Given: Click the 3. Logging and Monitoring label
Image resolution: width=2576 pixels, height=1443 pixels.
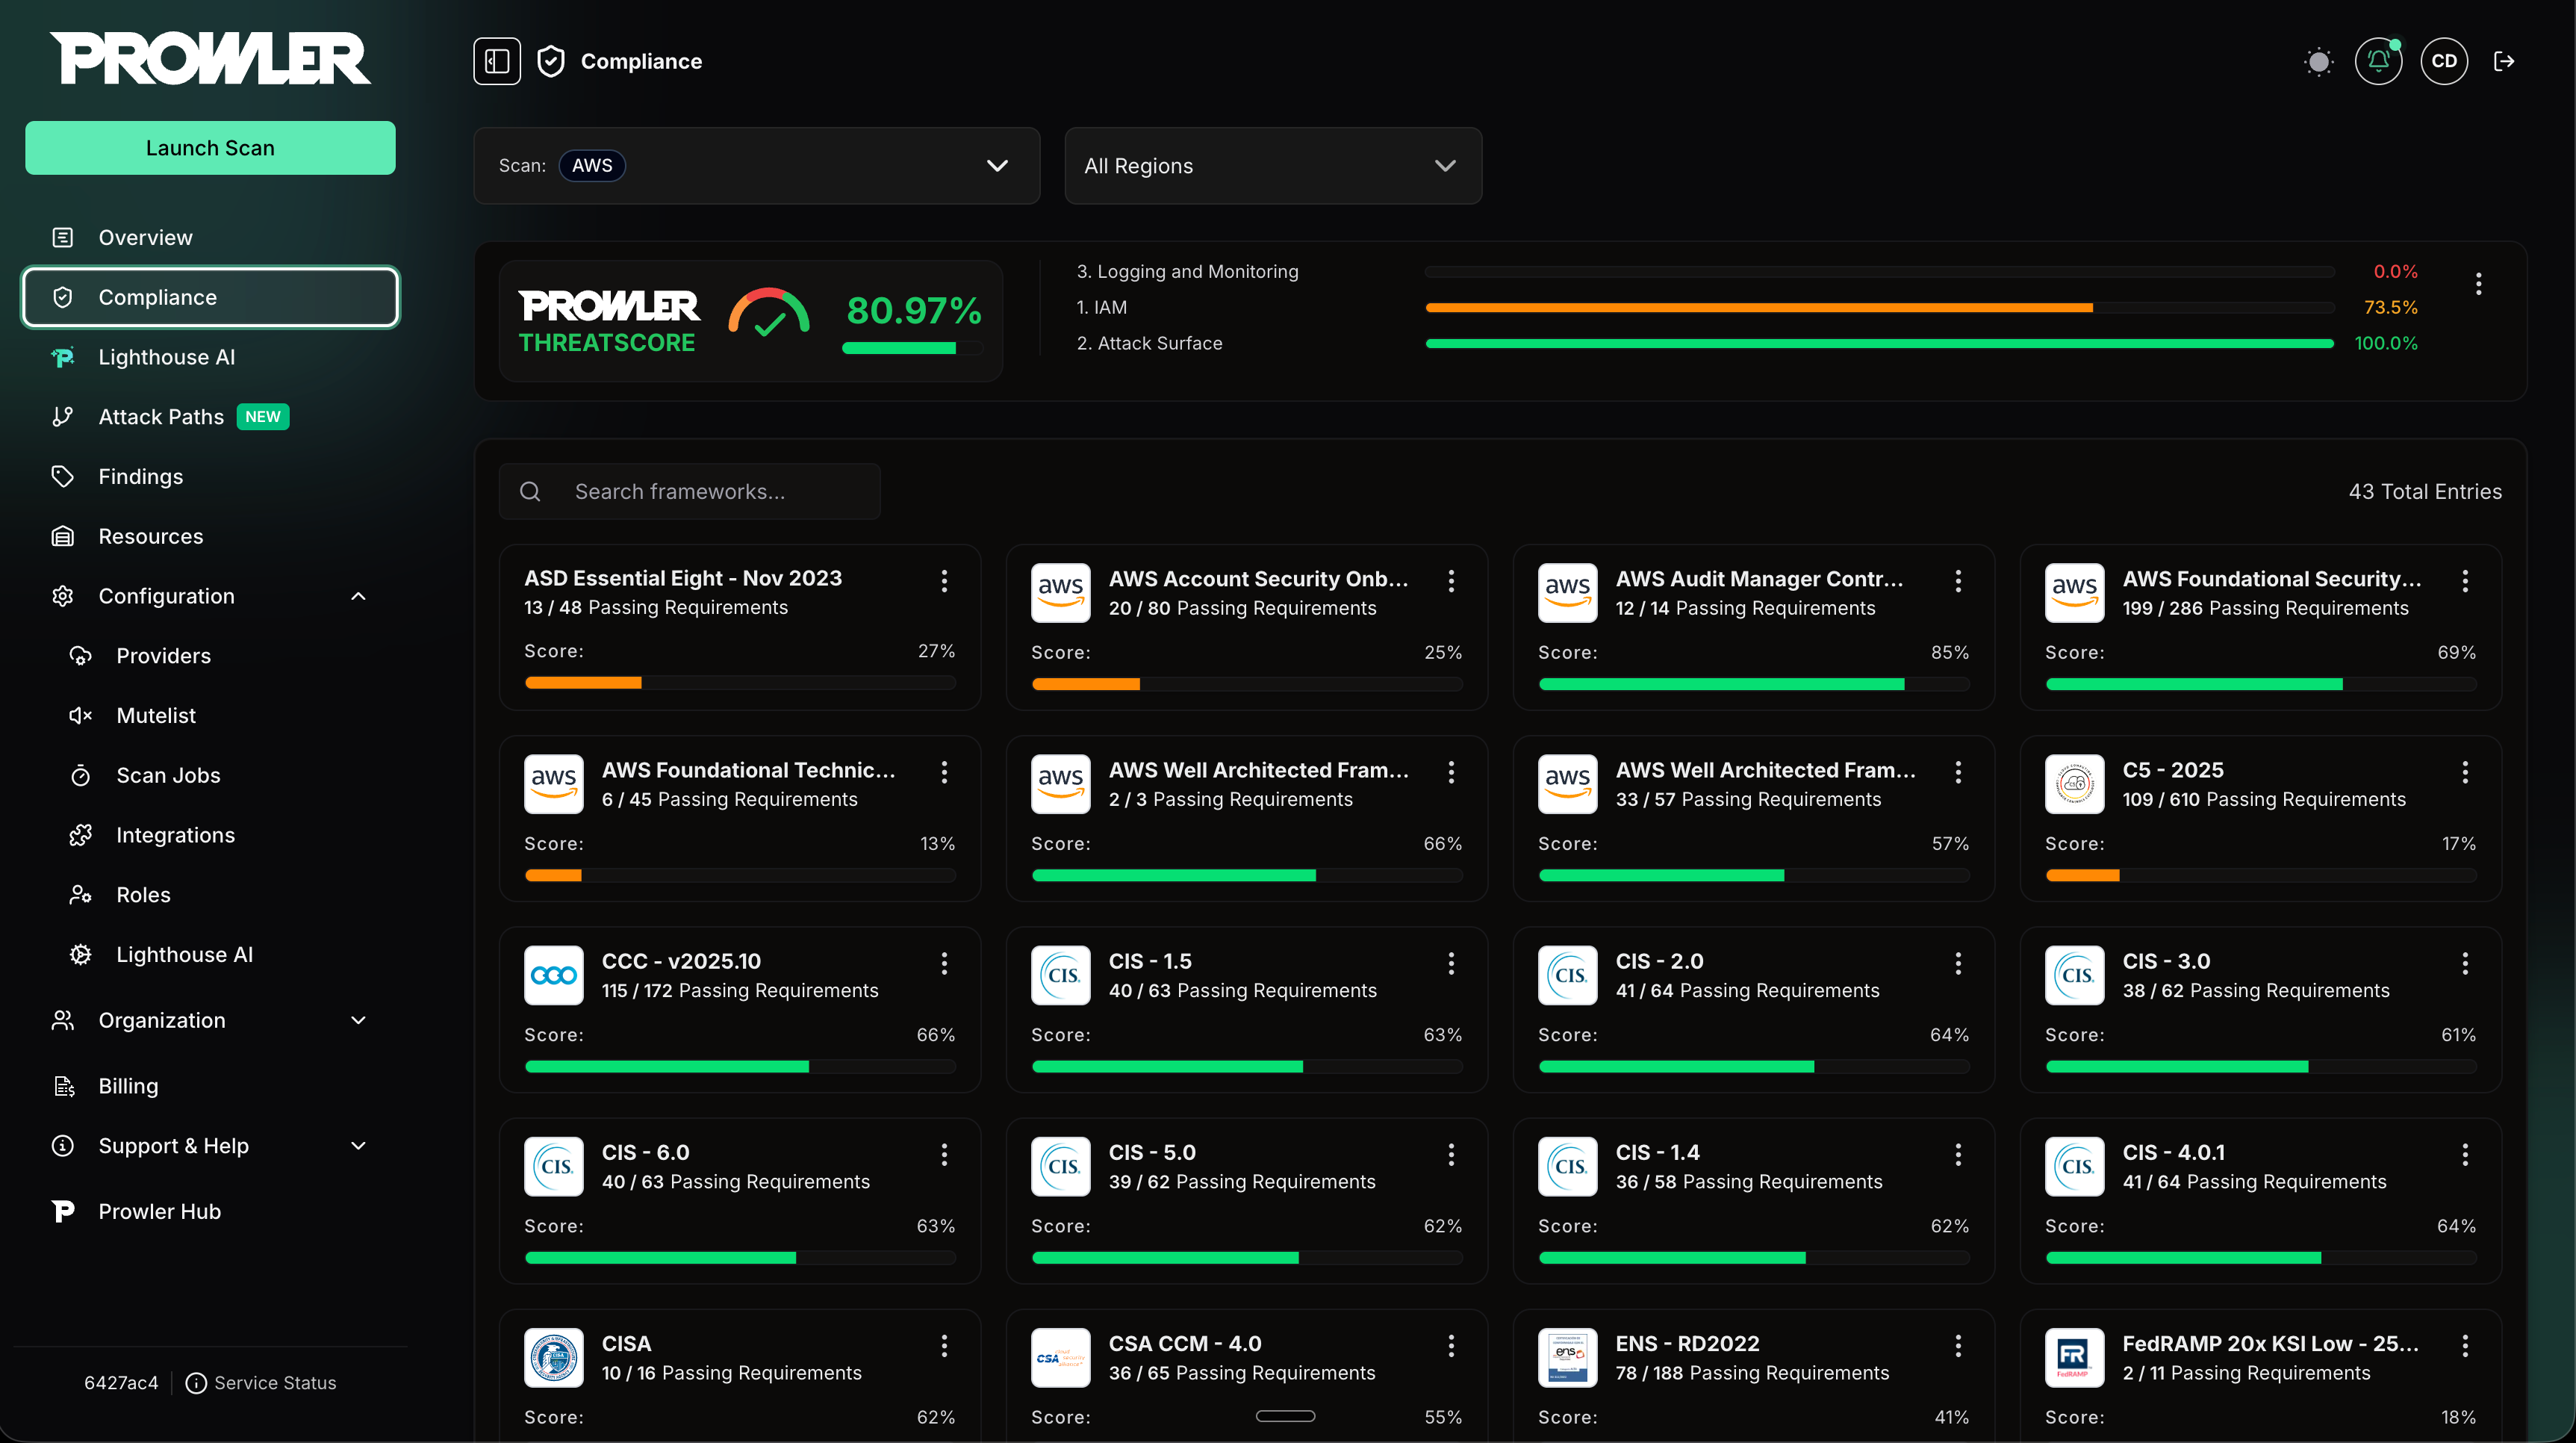Looking at the screenshot, I should (x=1187, y=271).
